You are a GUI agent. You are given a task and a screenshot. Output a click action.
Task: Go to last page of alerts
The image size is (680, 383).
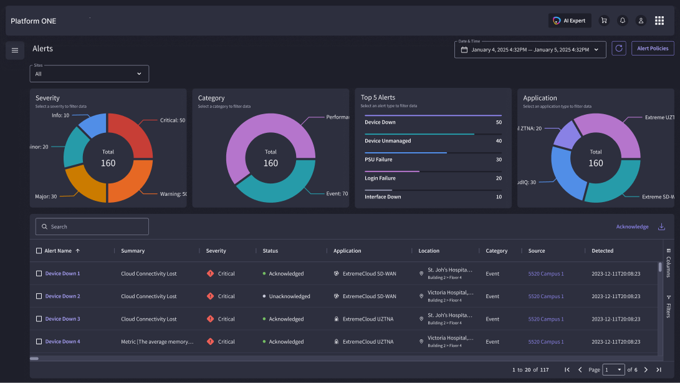click(659, 369)
